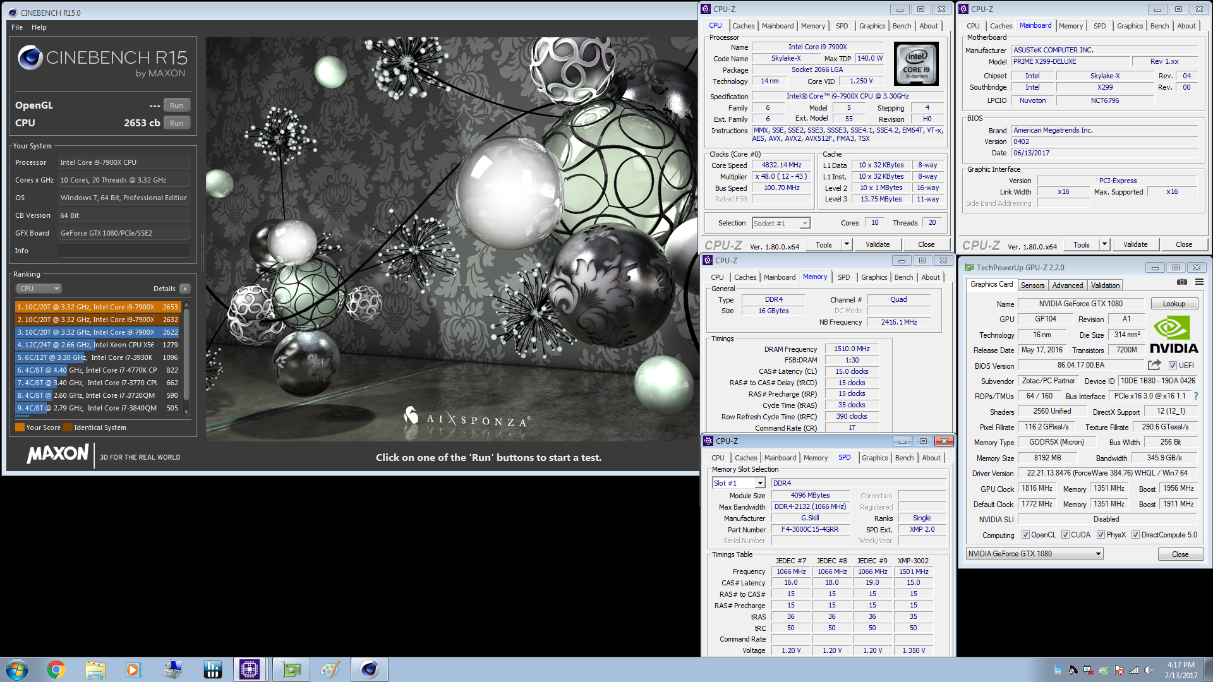Toggle the PhysX checkbox in GPU-Z
Image resolution: width=1213 pixels, height=682 pixels.
[1101, 535]
